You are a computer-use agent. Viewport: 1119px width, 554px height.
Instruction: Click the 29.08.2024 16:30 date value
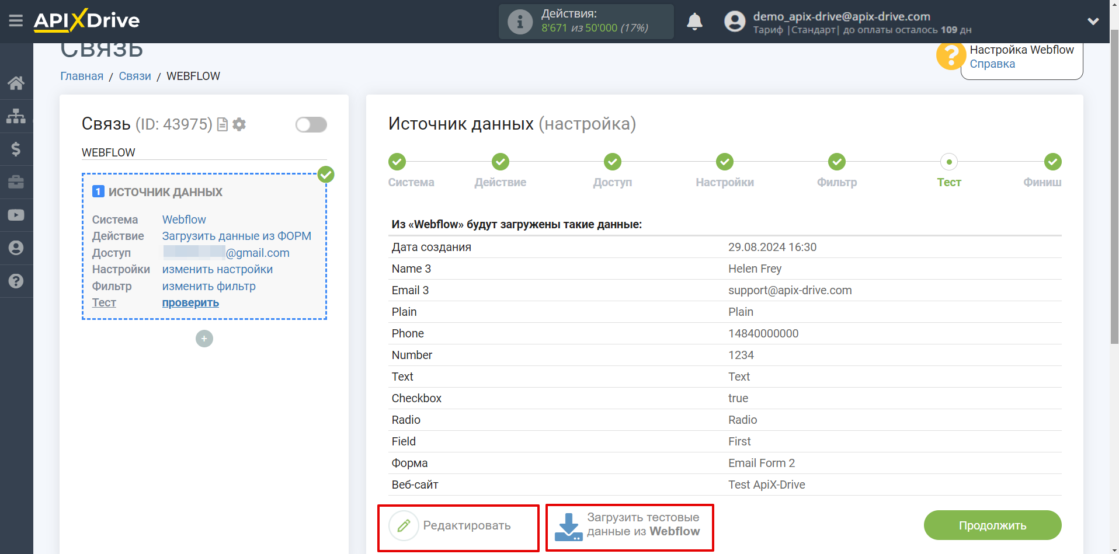772,247
